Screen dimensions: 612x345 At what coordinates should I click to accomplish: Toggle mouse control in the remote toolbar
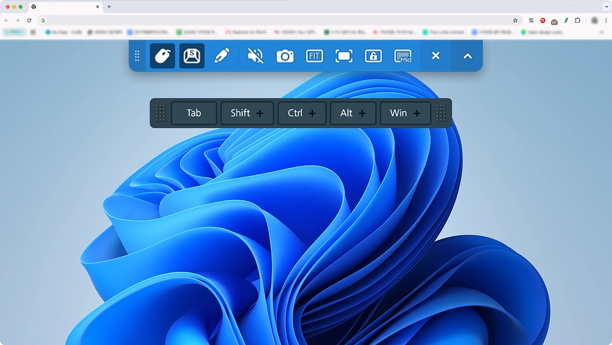(163, 56)
